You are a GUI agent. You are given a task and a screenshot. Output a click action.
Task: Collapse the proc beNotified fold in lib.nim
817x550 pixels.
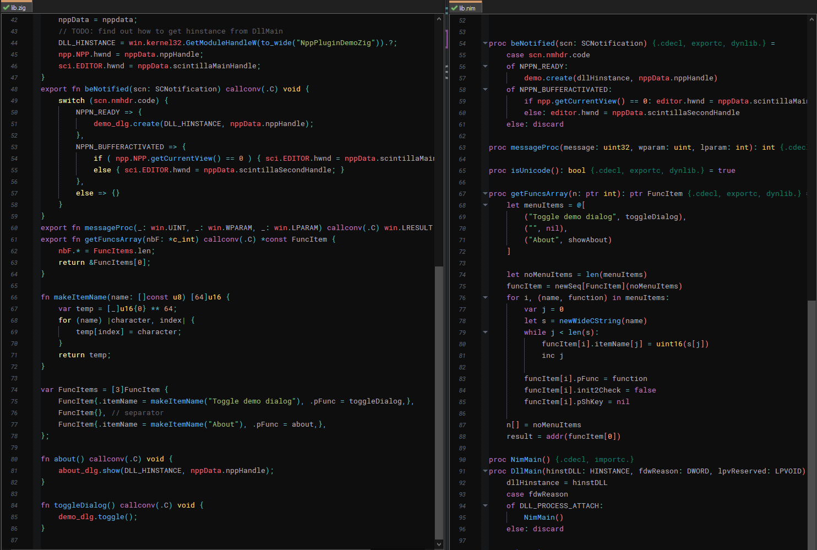tap(485, 43)
